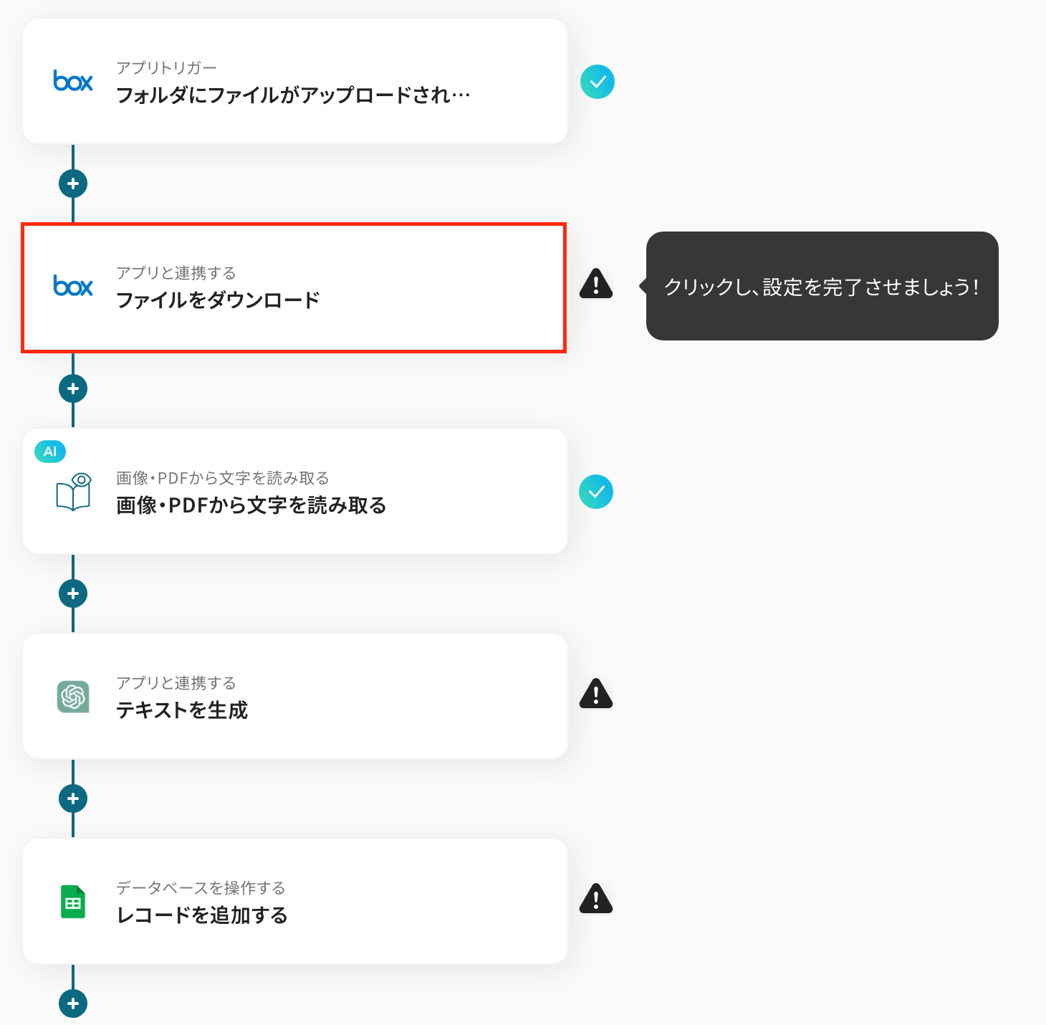
Task: Open the テキストを生成 step card
Action: tap(295, 696)
